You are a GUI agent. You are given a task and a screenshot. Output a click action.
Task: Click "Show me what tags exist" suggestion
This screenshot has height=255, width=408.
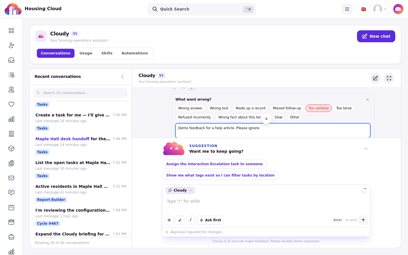220,175
